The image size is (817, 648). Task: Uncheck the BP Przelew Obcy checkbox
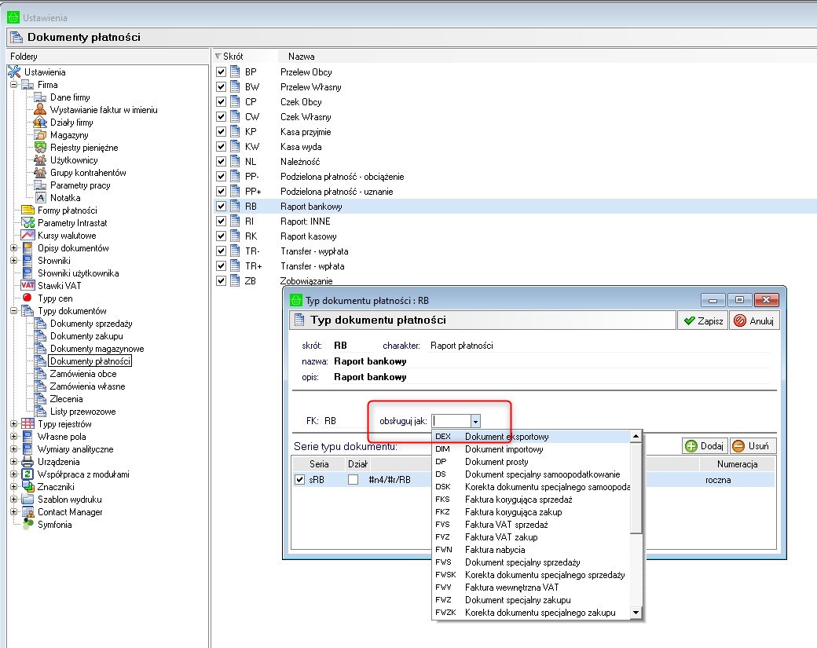pyautogui.click(x=221, y=72)
